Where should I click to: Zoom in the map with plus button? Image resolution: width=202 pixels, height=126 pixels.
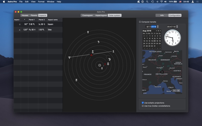point(178,90)
